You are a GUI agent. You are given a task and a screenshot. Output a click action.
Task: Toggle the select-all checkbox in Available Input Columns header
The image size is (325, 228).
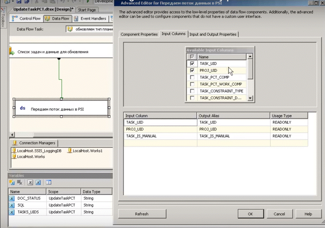coord(192,57)
